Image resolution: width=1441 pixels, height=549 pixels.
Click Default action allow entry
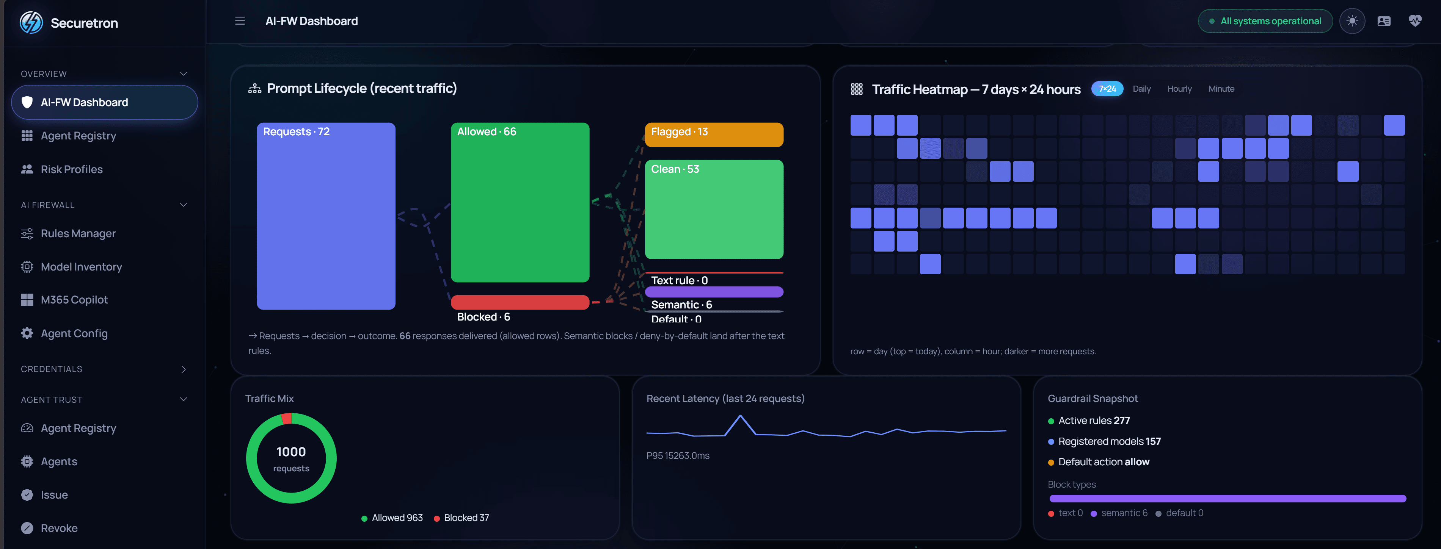pos(1099,462)
